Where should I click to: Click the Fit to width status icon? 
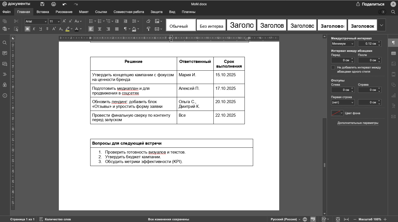pyautogui.click(x=346, y=219)
